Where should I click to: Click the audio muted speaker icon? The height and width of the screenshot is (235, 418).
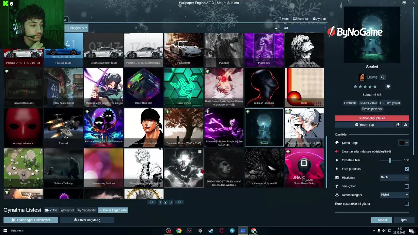pos(337,151)
